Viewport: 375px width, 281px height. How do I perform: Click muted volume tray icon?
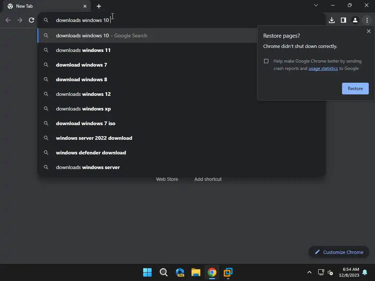point(330,272)
